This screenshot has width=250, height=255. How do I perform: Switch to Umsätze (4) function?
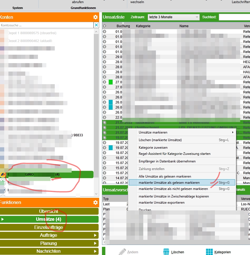(49, 219)
